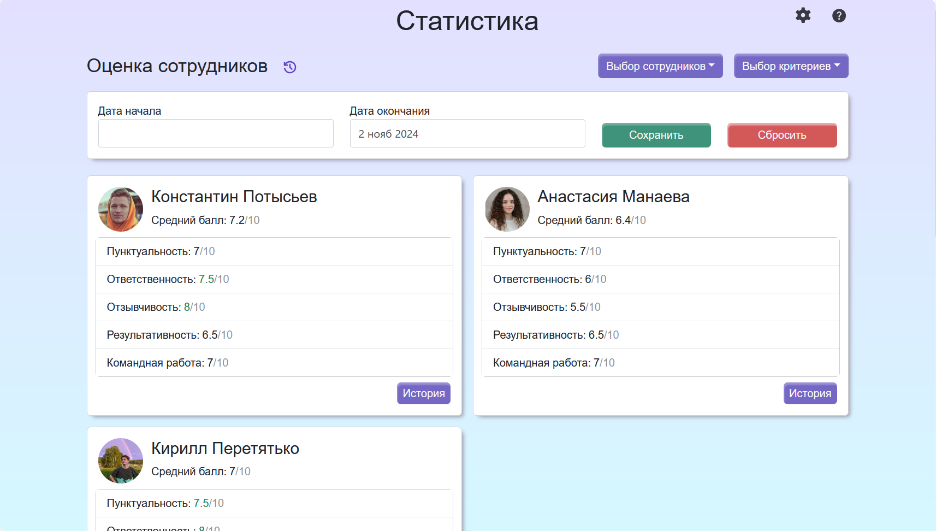This screenshot has height=531, width=936.
Task: Select the name Константин Потысьев
Action: pos(234,197)
